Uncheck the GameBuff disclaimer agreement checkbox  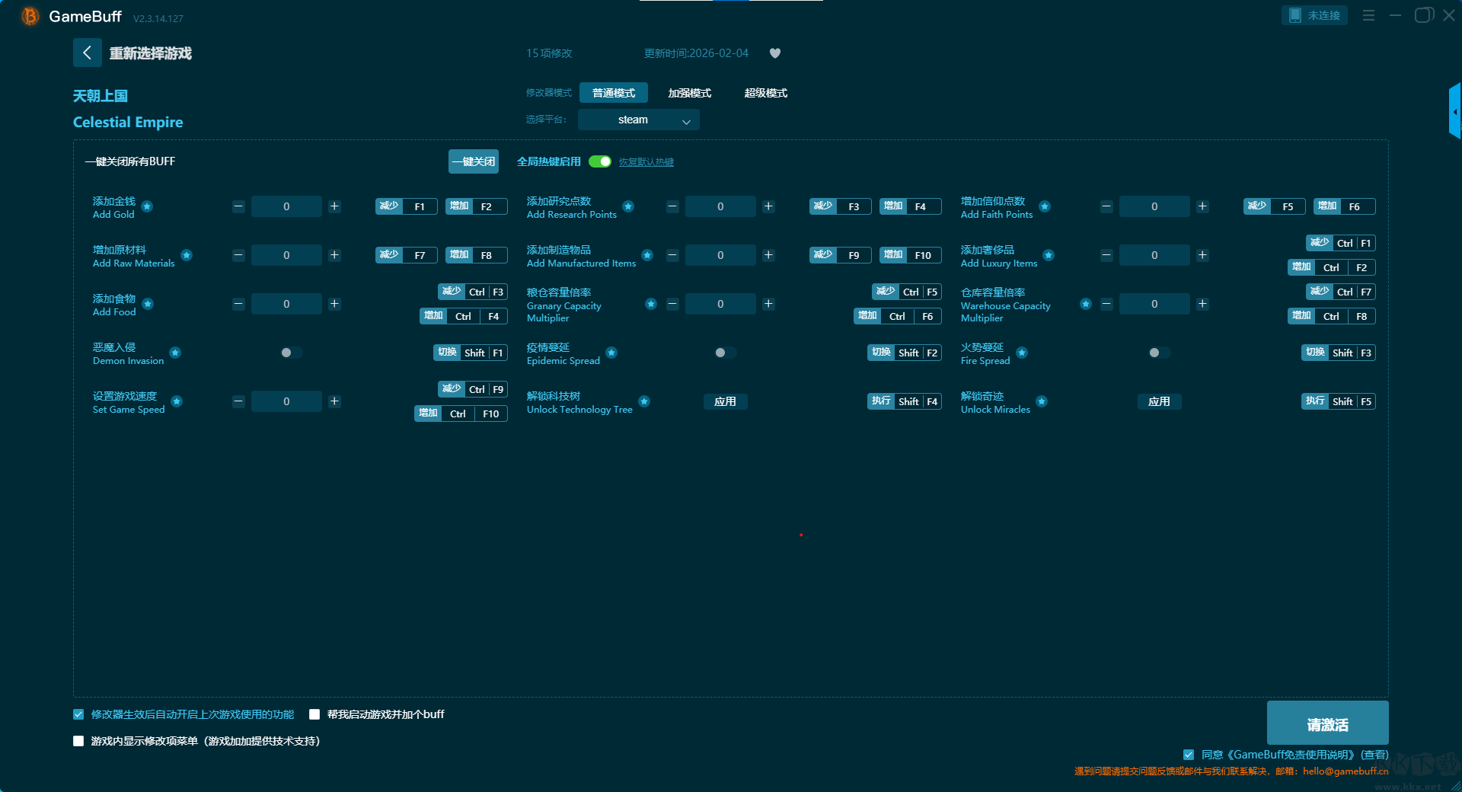(x=1188, y=755)
